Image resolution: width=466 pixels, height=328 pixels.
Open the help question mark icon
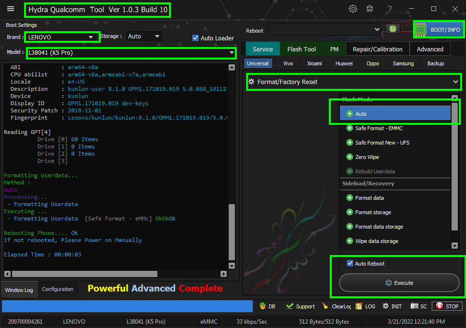tap(389, 9)
